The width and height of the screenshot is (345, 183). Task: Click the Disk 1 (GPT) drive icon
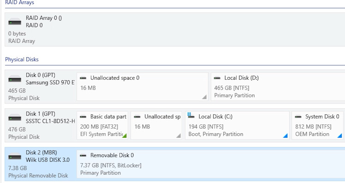point(15,118)
